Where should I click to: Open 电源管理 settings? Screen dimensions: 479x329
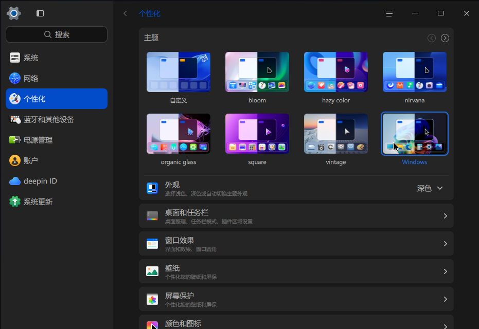(57, 140)
